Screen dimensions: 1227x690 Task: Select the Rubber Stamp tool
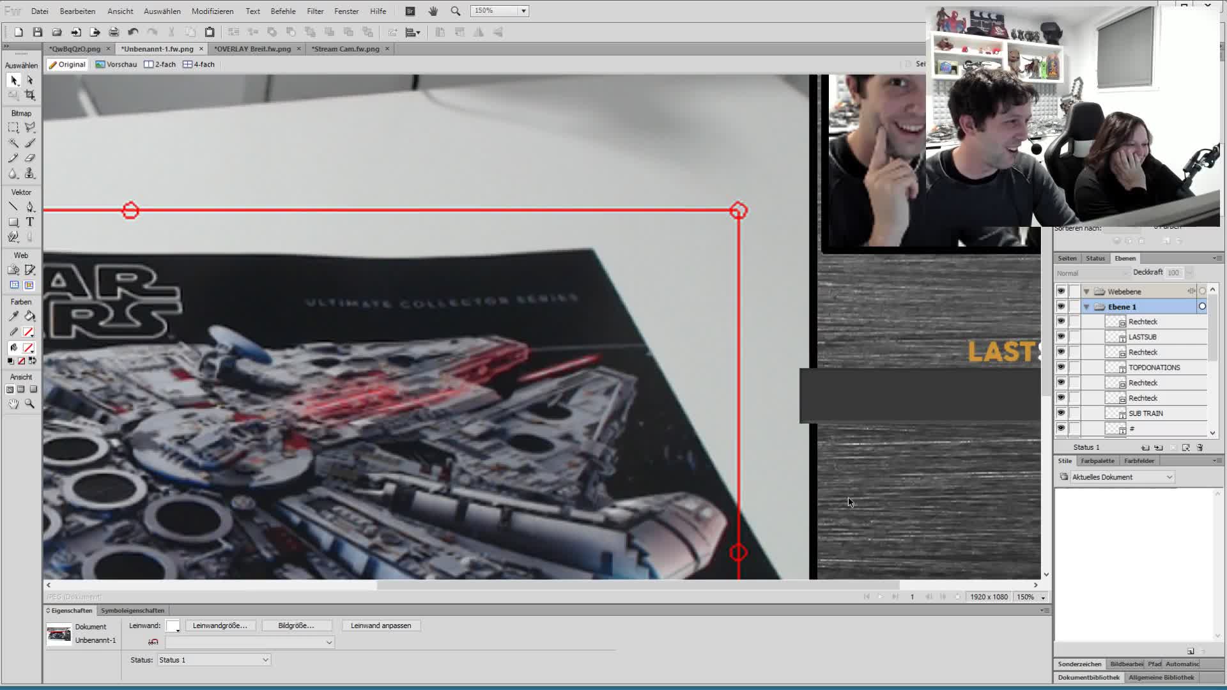coord(29,174)
